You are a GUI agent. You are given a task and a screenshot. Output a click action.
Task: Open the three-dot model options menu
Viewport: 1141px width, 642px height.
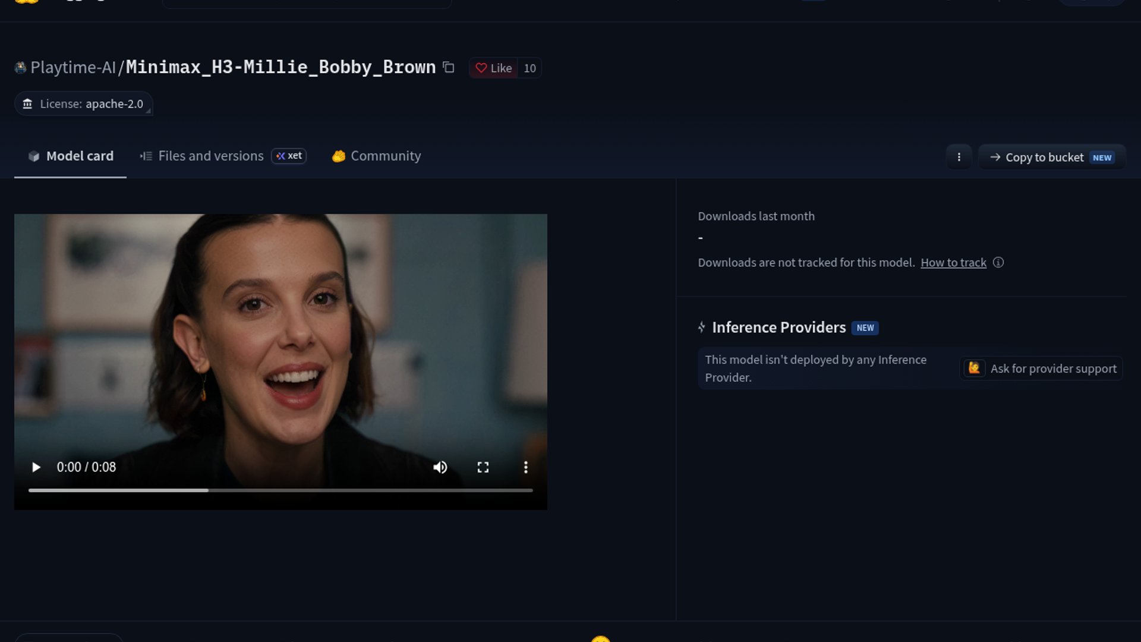click(x=959, y=157)
